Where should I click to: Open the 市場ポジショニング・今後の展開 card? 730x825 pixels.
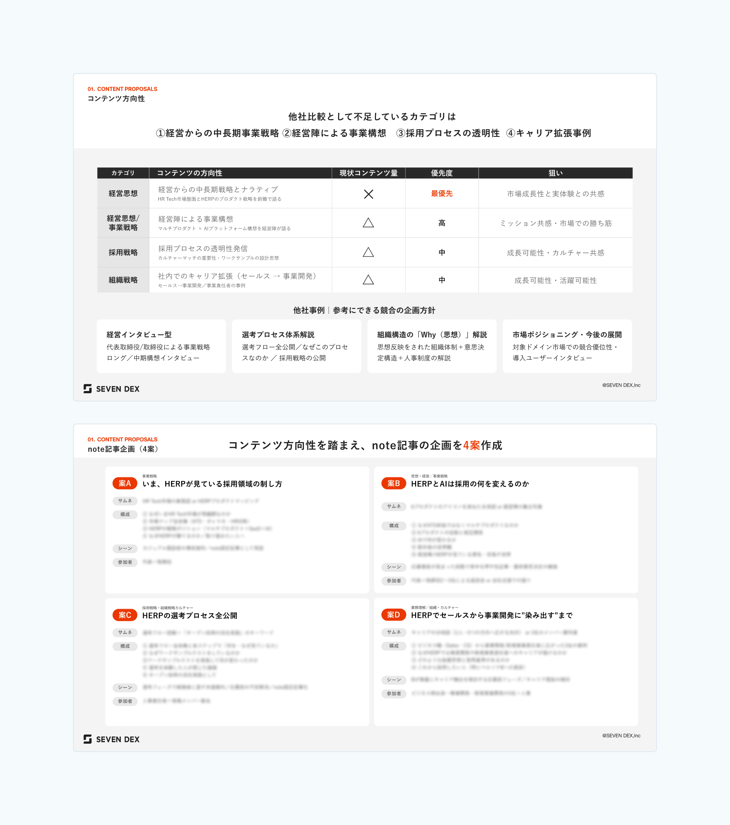click(x=568, y=346)
